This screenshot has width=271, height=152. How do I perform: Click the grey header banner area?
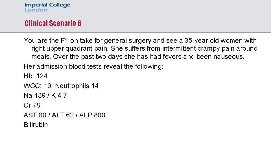point(135,16)
